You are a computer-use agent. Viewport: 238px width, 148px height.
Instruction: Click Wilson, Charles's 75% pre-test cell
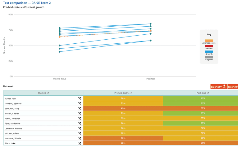tap(123, 113)
